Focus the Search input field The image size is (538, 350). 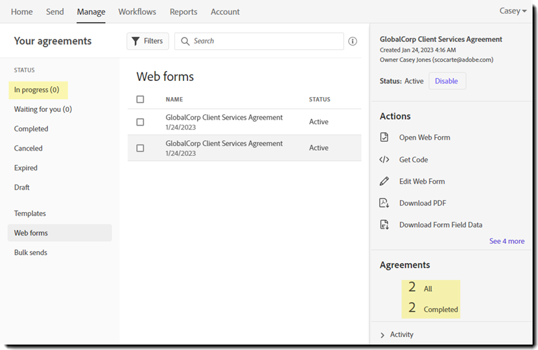point(266,41)
